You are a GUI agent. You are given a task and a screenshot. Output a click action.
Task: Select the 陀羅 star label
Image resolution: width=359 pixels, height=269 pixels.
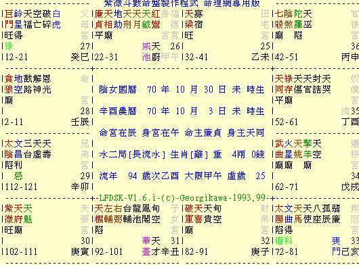[x=298, y=19]
